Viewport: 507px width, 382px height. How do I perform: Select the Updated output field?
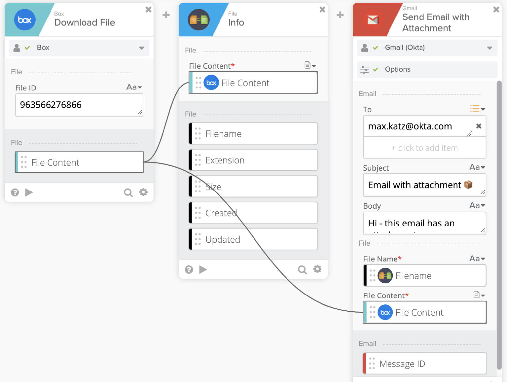[253, 239]
